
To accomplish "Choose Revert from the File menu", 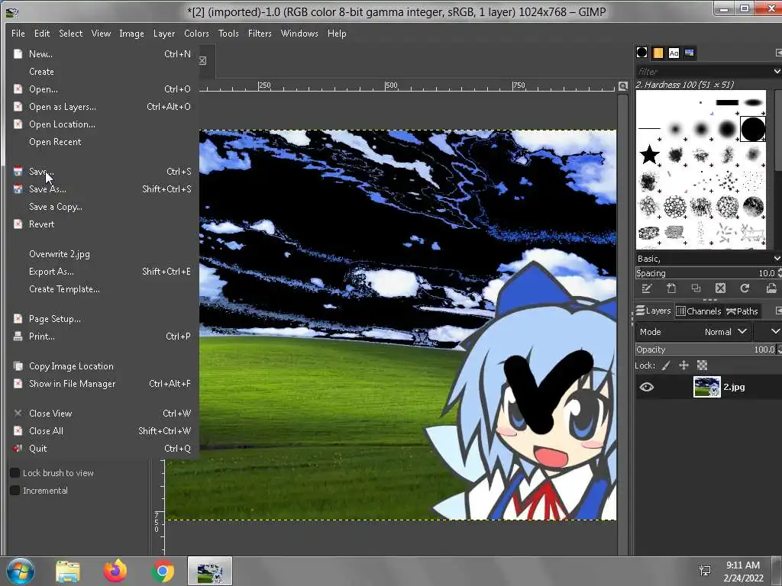I will (x=103, y=224).
